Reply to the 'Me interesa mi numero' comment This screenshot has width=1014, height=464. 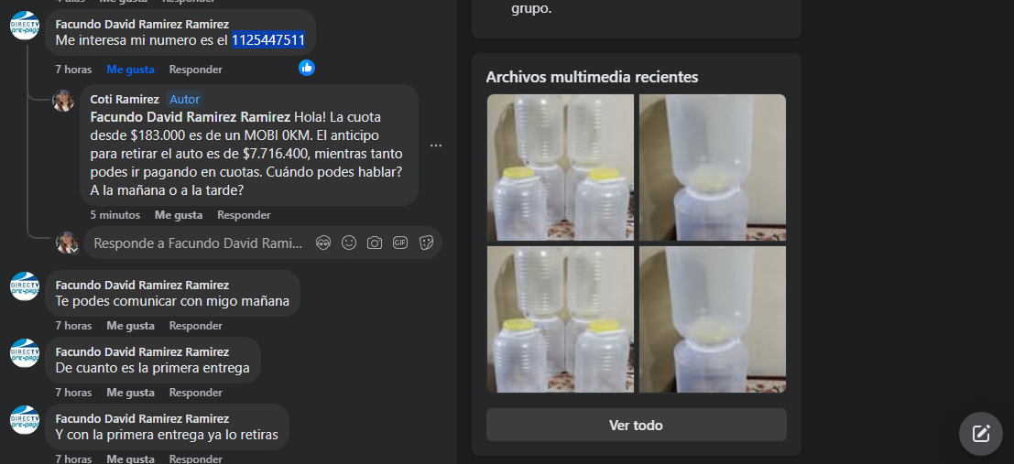point(196,70)
